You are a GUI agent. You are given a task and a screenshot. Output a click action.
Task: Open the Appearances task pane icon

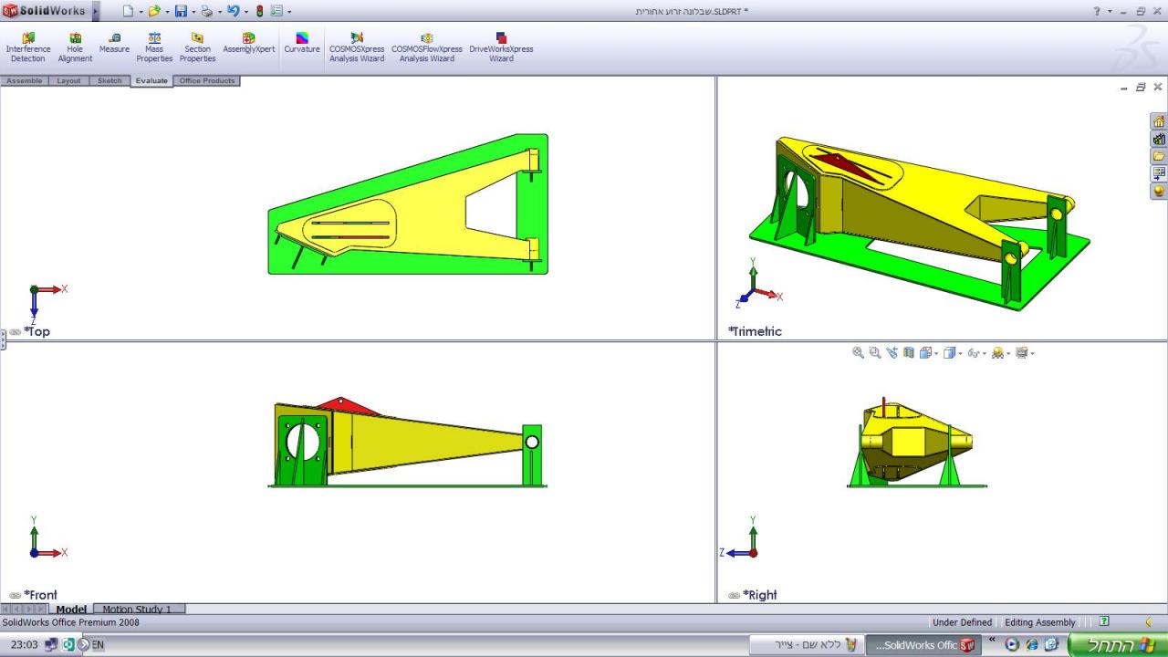(1159, 191)
